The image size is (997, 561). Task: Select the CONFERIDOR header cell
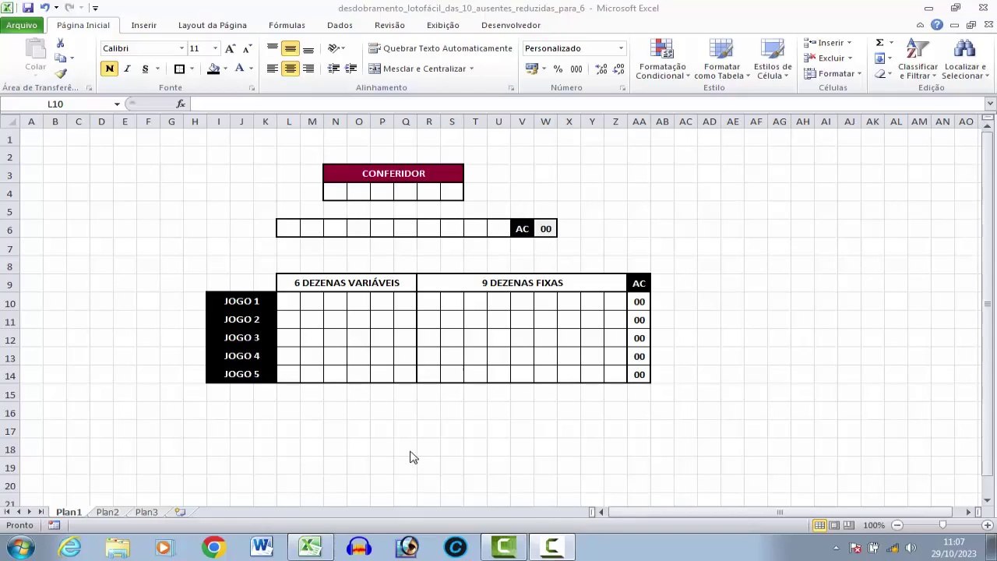(393, 173)
